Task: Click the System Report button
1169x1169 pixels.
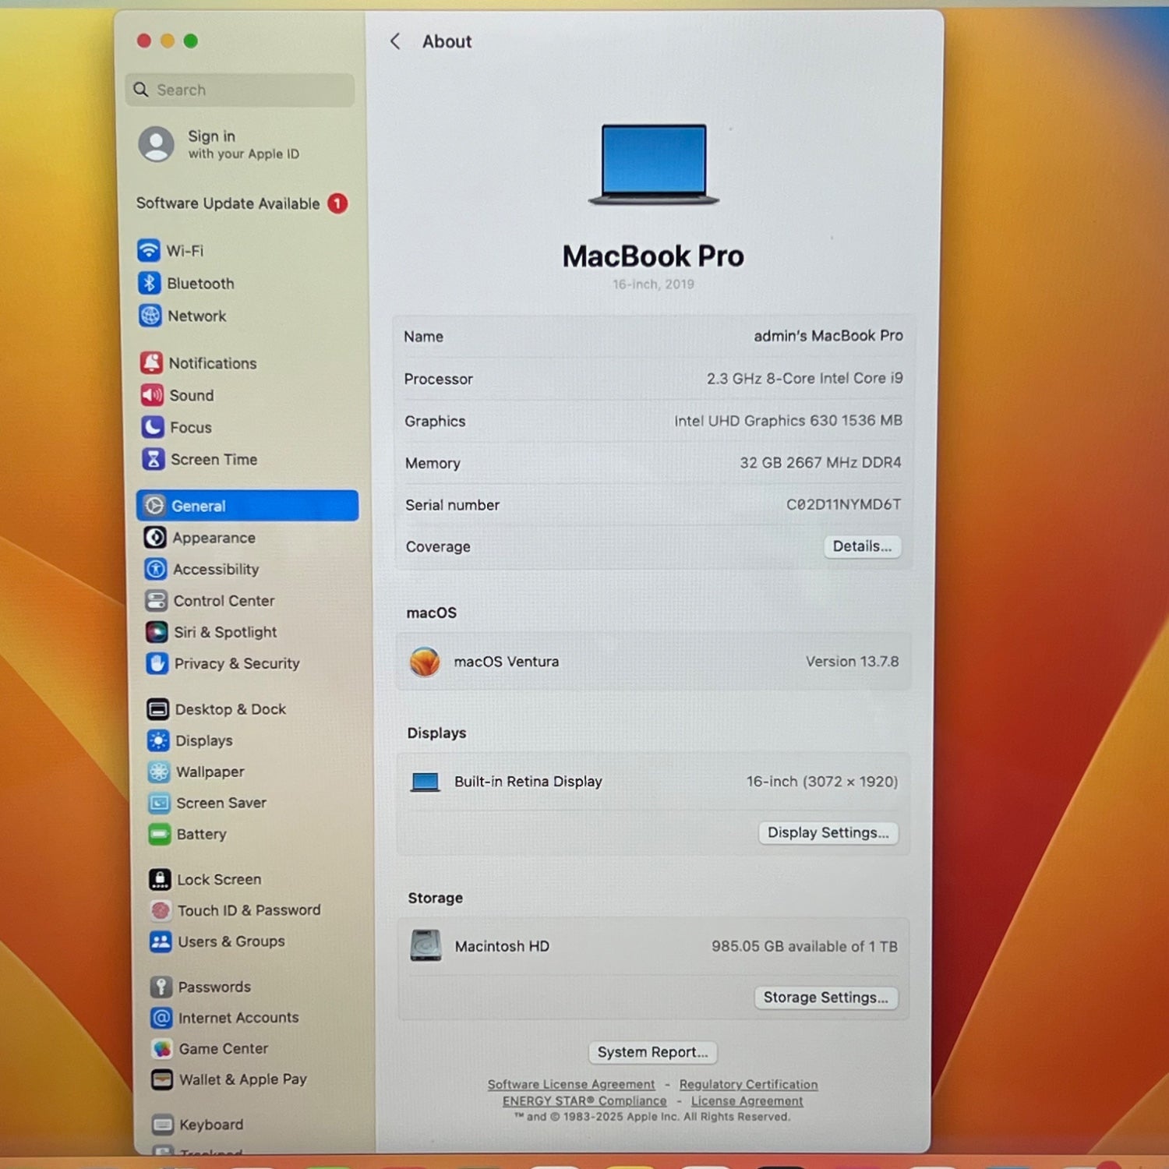Action: tap(653, 1052)
